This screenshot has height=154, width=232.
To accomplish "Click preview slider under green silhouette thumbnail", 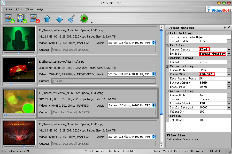I will (x=19, y=53).
